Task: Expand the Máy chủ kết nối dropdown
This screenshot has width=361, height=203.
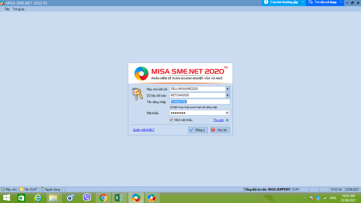Action: [227, 89]
